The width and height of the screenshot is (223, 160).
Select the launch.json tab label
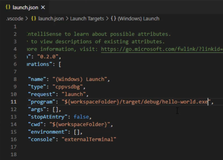click(x=25, y=8)
